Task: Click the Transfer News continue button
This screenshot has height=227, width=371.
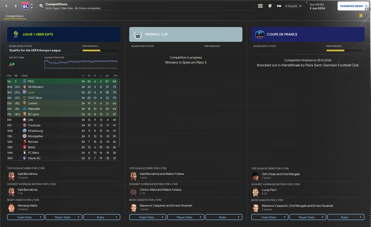Action: click(353, 6)
